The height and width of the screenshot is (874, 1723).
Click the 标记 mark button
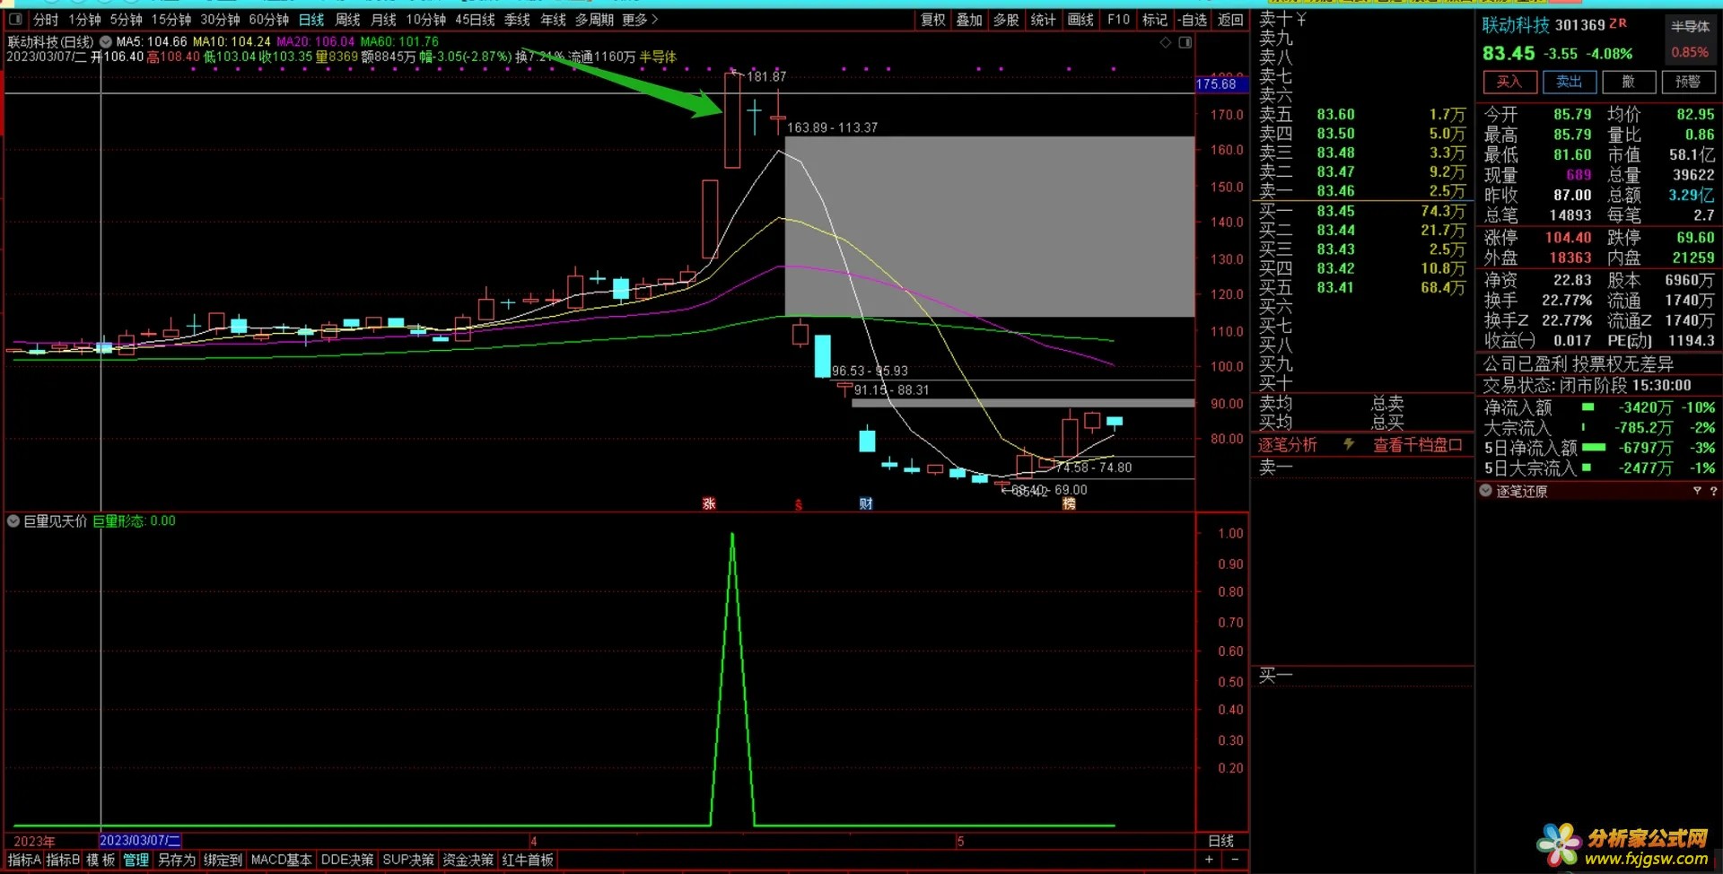click(x=1155, y=20)
